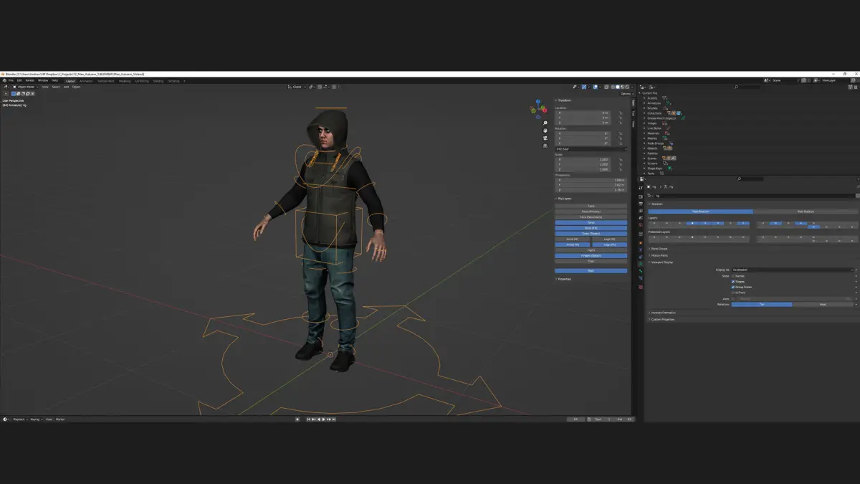This screenshot has width=860, height=484.
Task: Expand Inverse Kinematics panel
Action: click(662, 313)
